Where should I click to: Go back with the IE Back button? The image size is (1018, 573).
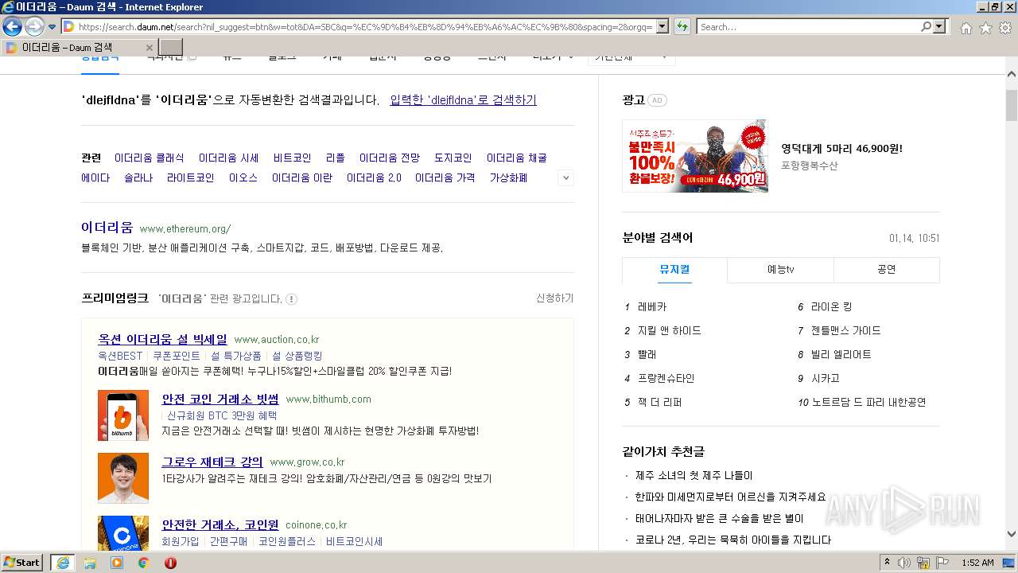(x=12, y=27)
